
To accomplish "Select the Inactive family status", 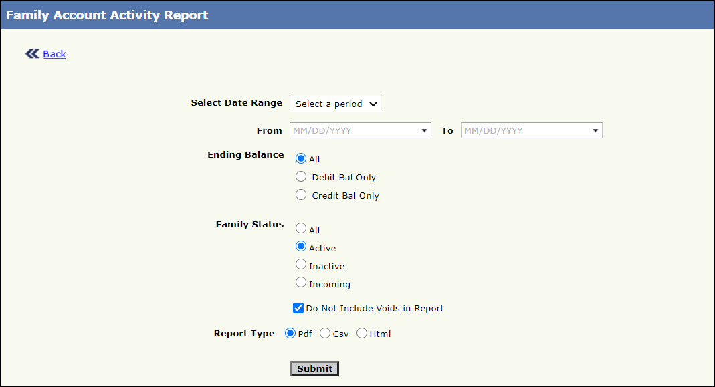I will pos(301,265).
